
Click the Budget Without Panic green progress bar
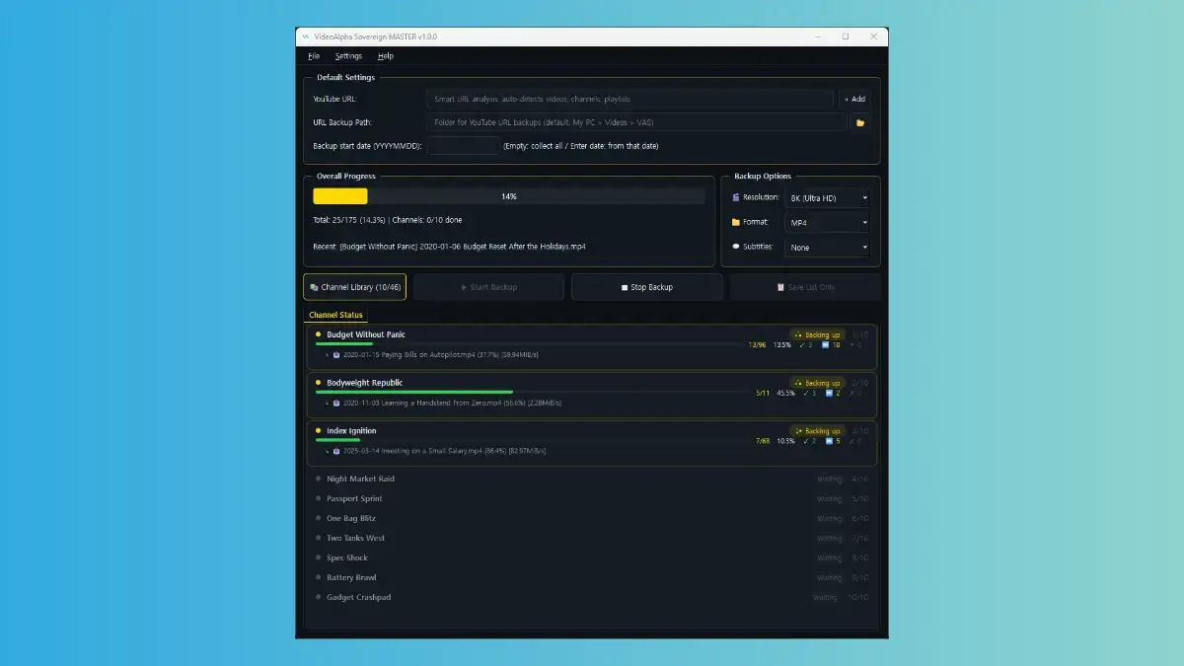click(344, 343)
